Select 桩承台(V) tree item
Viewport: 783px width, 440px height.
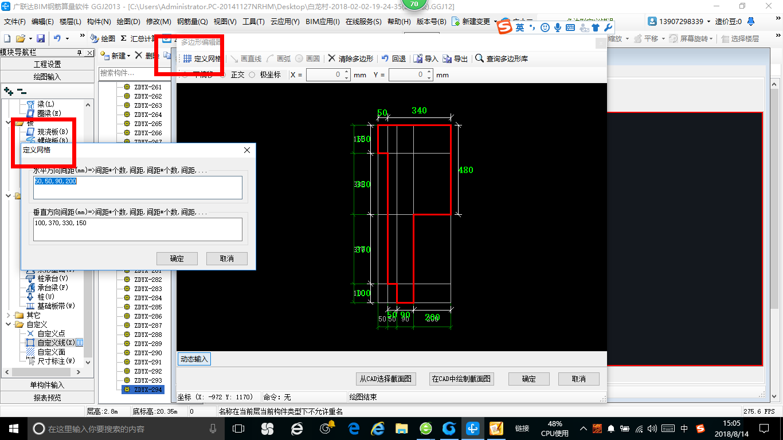48,278
